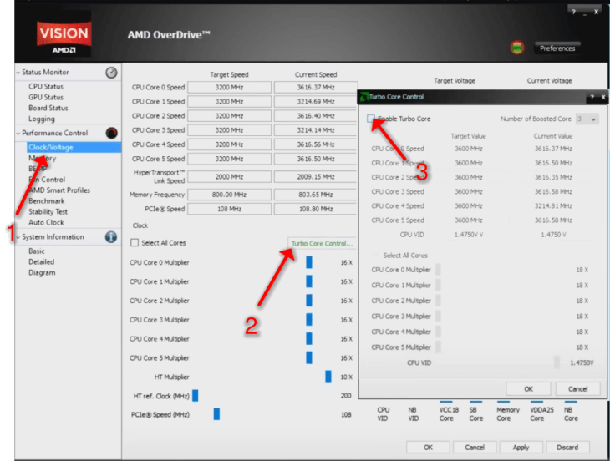Click the Turbo Core Control help button
This screenshot has height=461, width=610.
pyautogui.click(x=592, y=97)
